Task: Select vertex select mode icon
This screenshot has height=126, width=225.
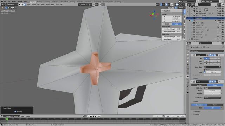Action: pyautogui.click(x=20, y=5)
